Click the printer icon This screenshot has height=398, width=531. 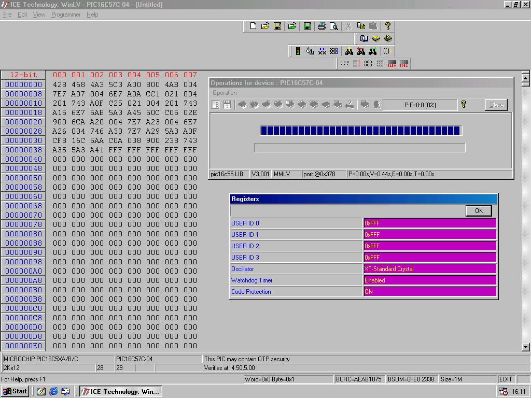322,26
